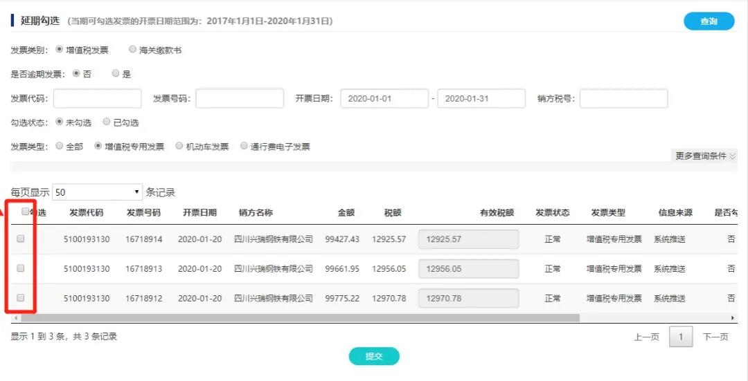Tick checkbox for invoice number 16718913
Image resolution: width=748 pixels, height=381 pixels.
(21, 268)
